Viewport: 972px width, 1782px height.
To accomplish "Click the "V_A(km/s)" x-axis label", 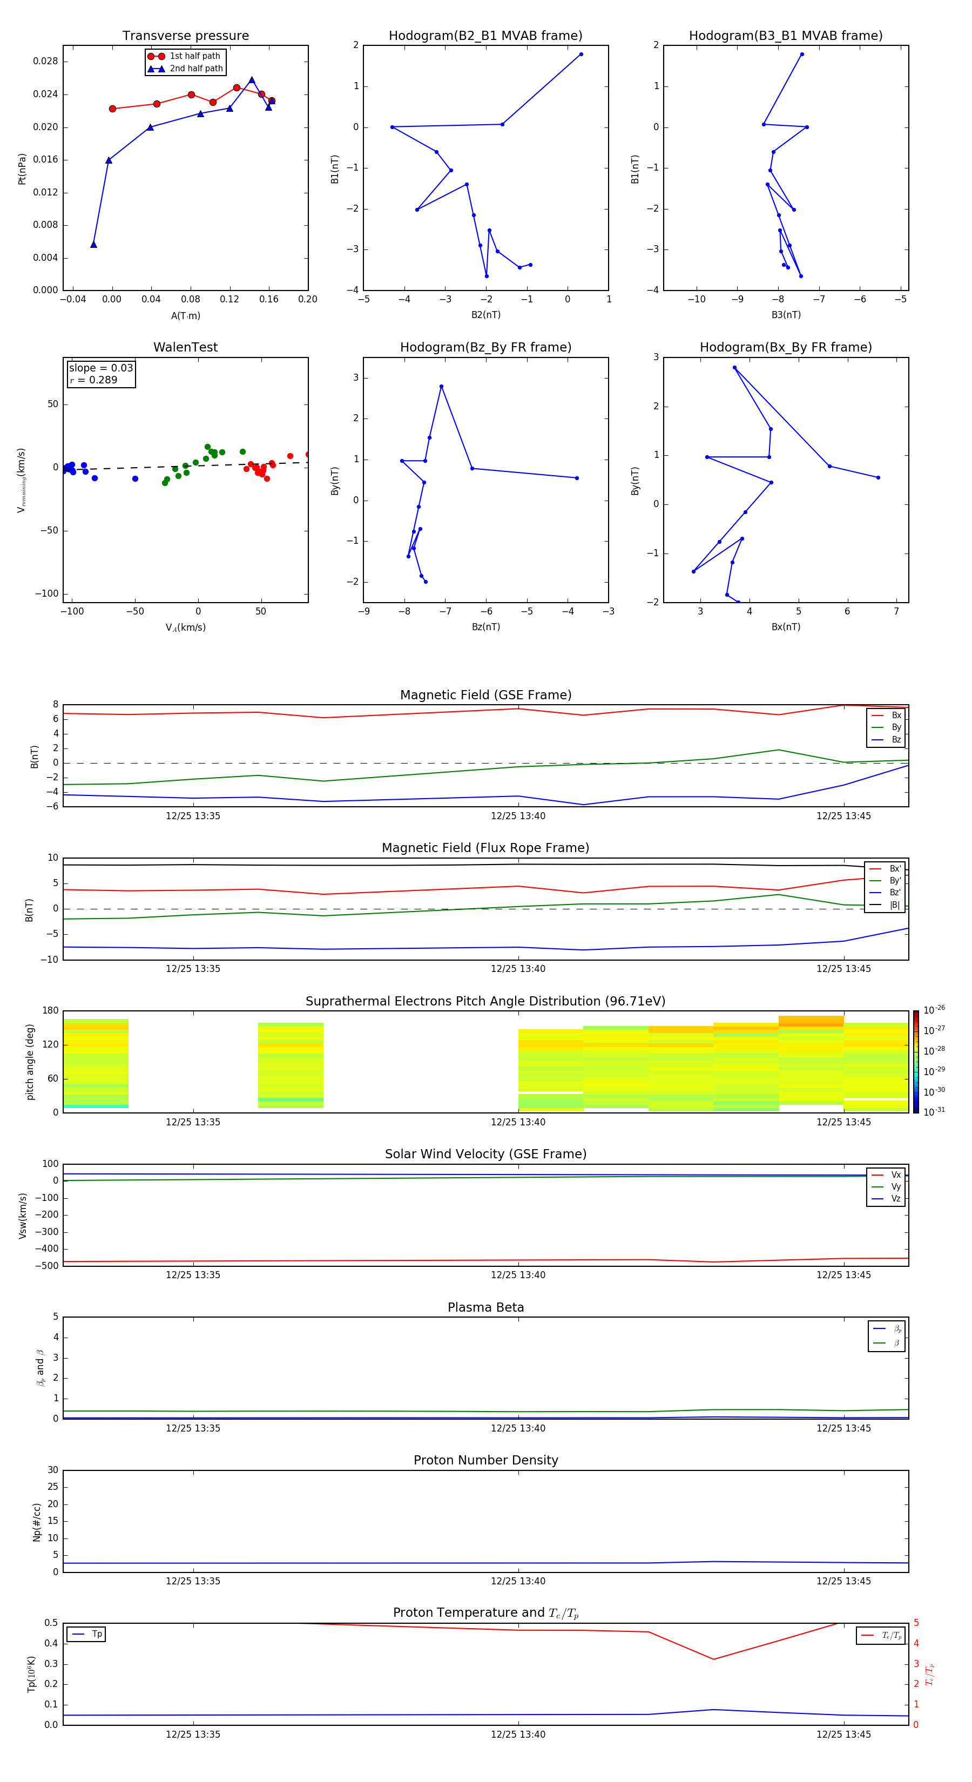I will click(x=185, y=627).
